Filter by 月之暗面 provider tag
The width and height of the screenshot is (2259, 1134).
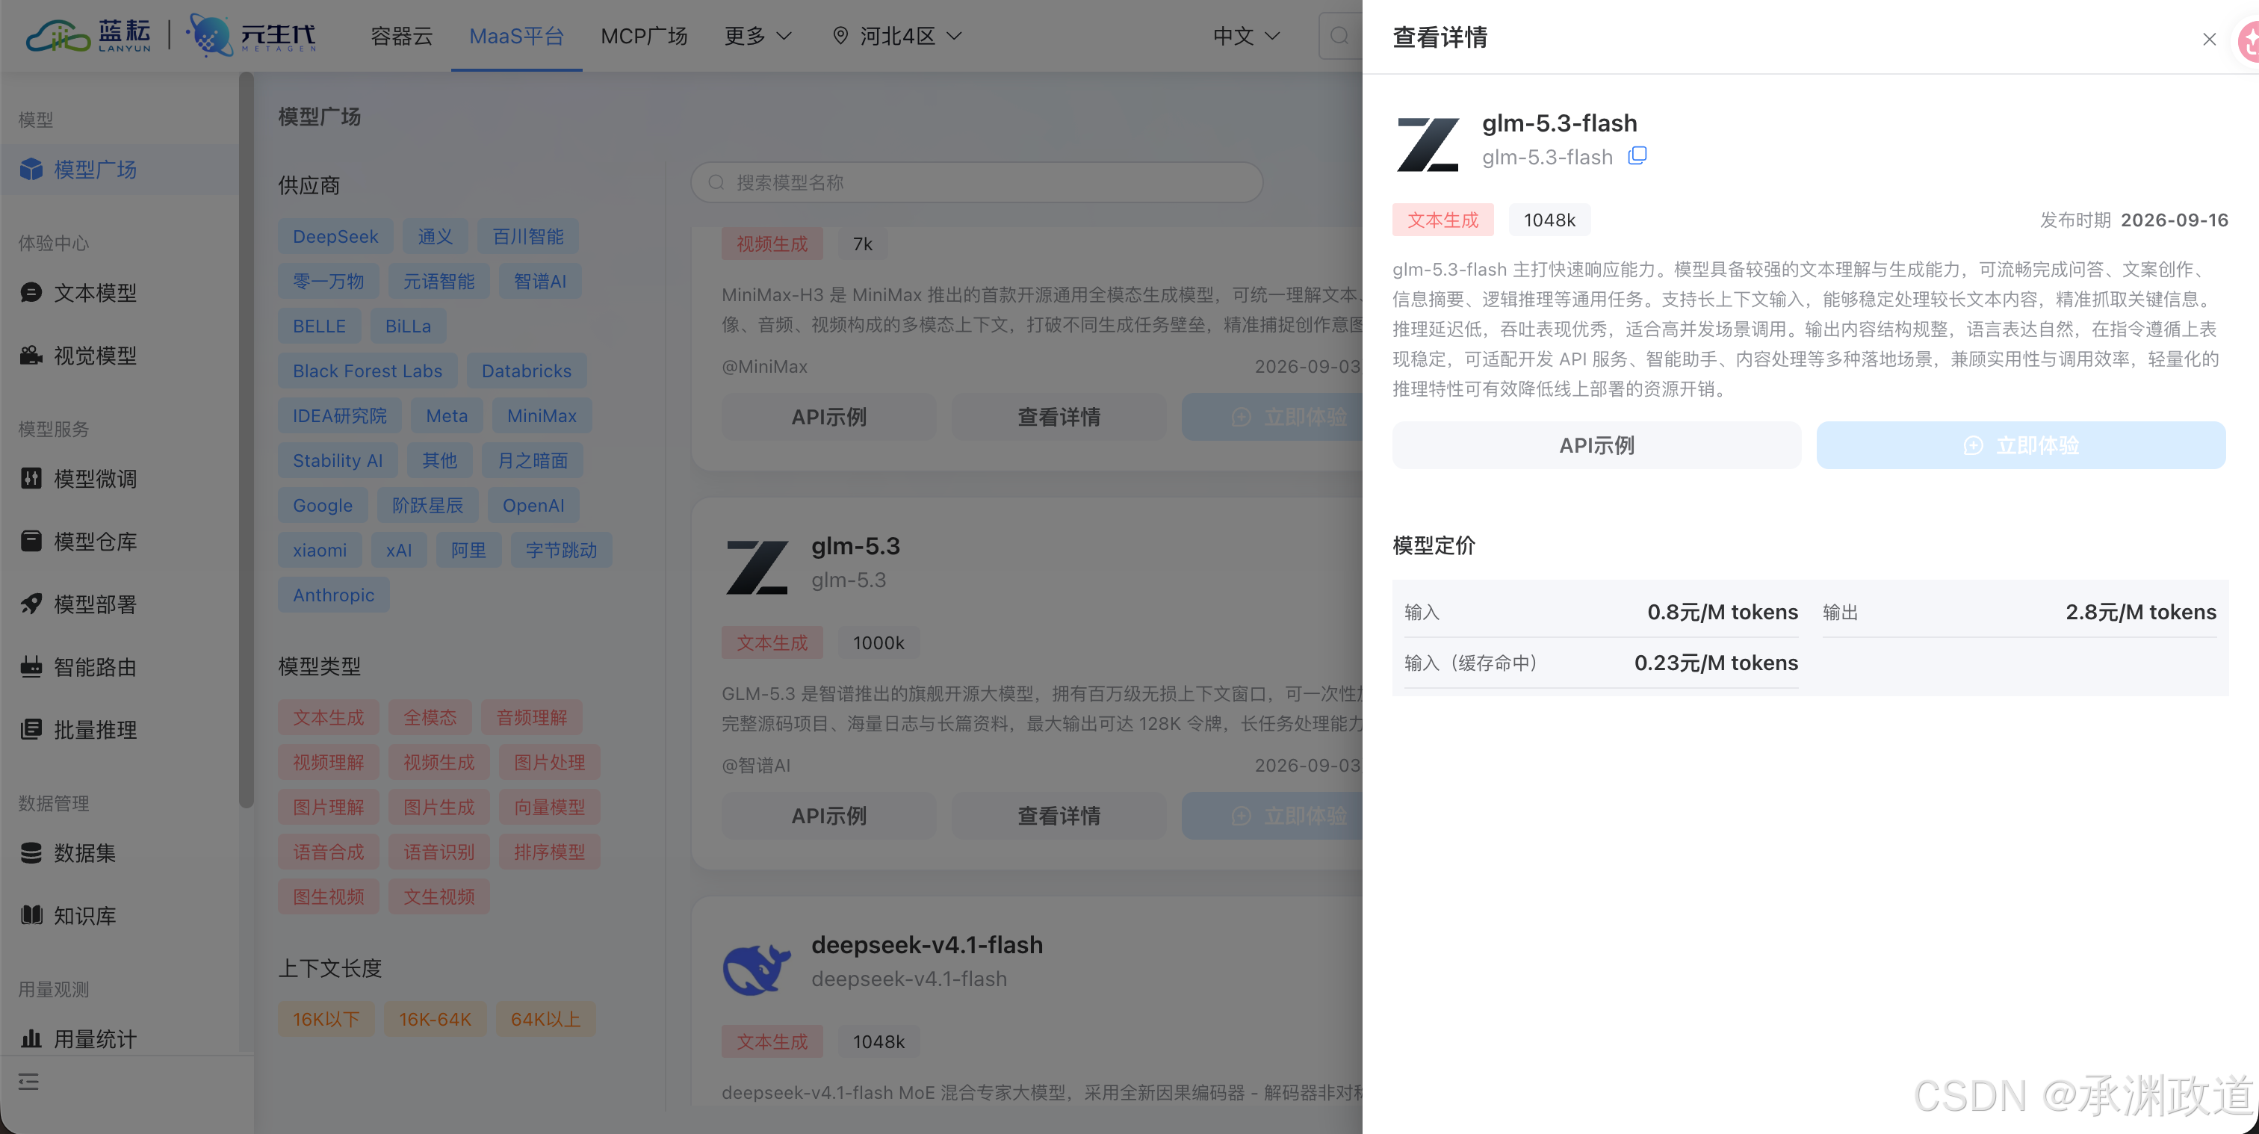(533, 460)
